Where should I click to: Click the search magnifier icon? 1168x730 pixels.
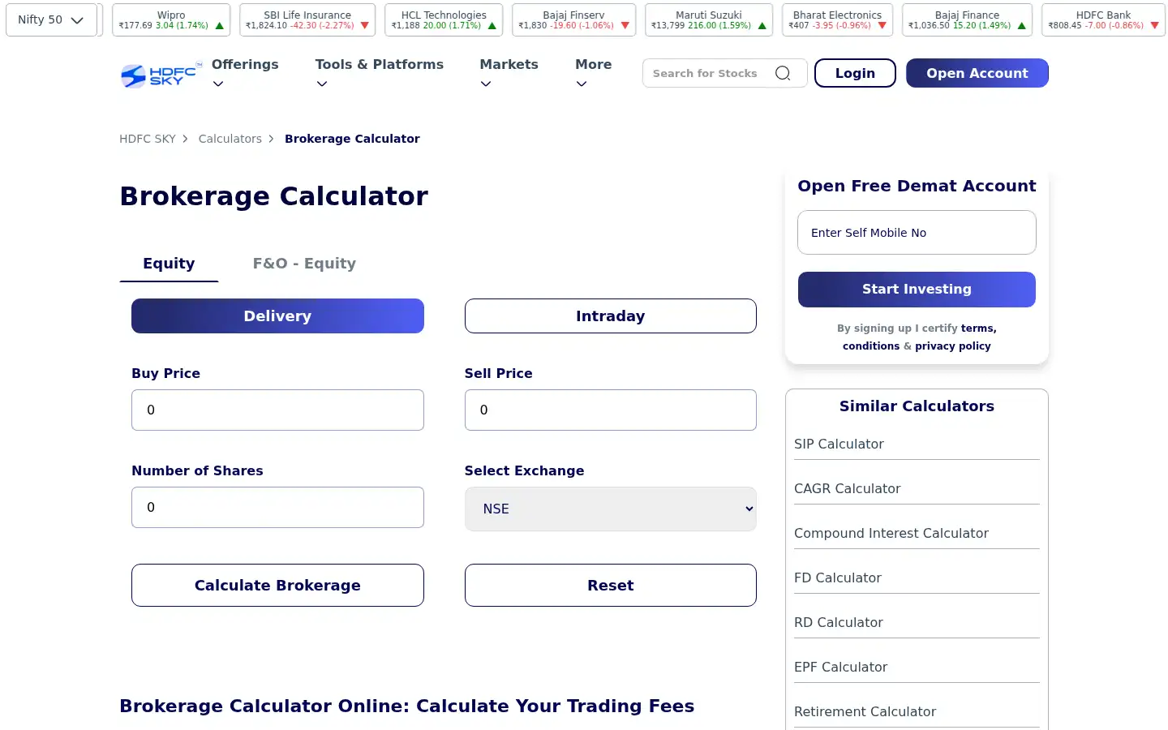click(783, 73)
